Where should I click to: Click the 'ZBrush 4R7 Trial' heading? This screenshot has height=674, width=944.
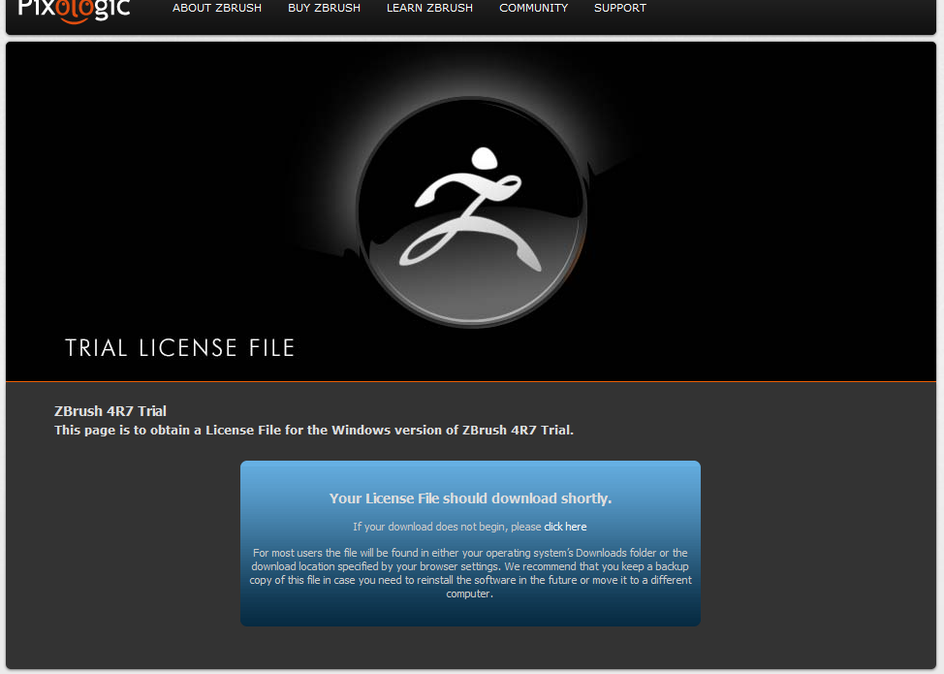pos(110,411)
